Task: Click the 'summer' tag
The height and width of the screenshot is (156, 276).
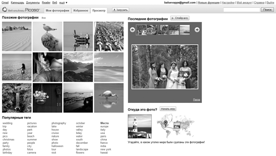Action: pos(32,139)
